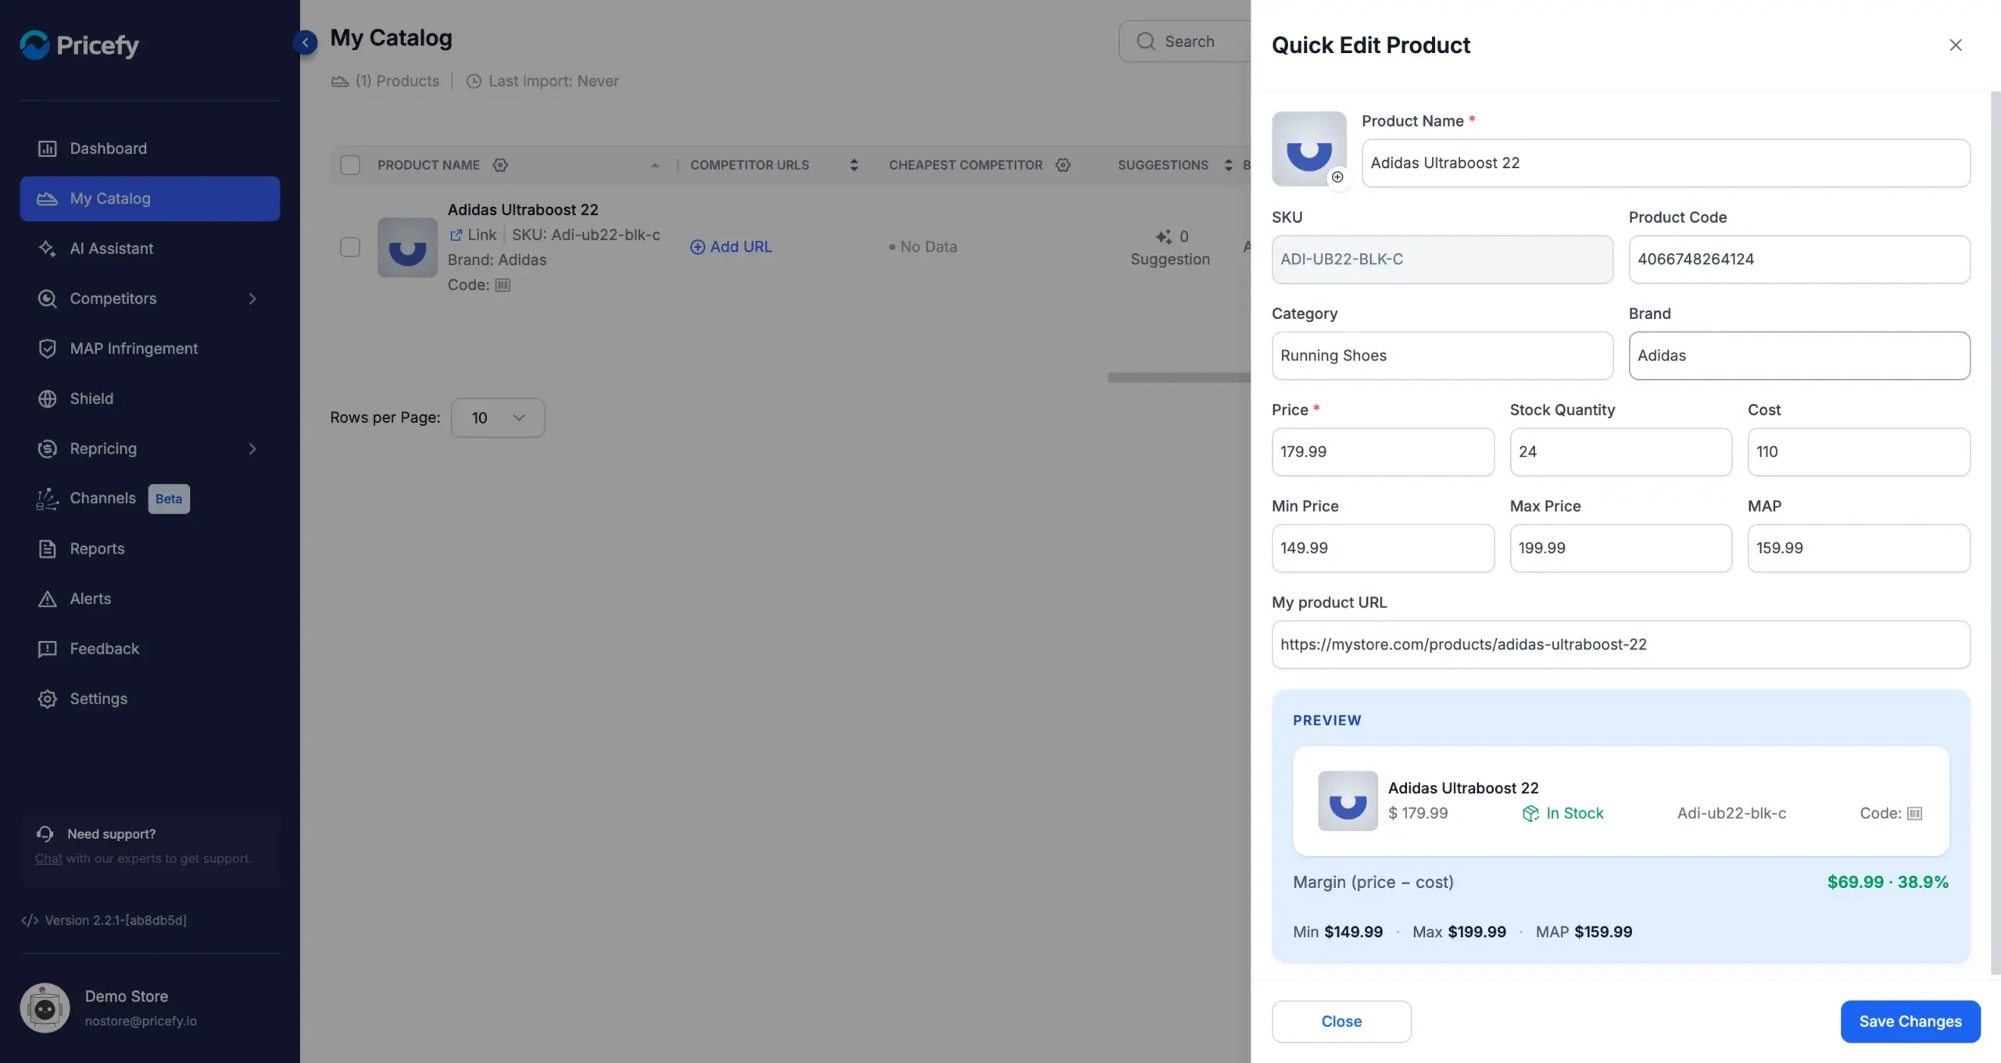Screen dimensions: 2001x1063
Task: Click the panel vertical scrollbar
Action: coord(1995,531)
